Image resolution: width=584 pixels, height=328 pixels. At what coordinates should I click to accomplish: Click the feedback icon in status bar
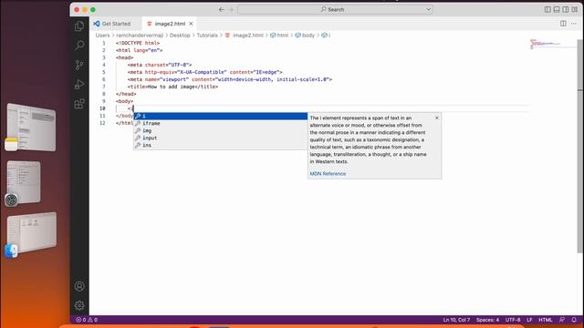(562, 320)
